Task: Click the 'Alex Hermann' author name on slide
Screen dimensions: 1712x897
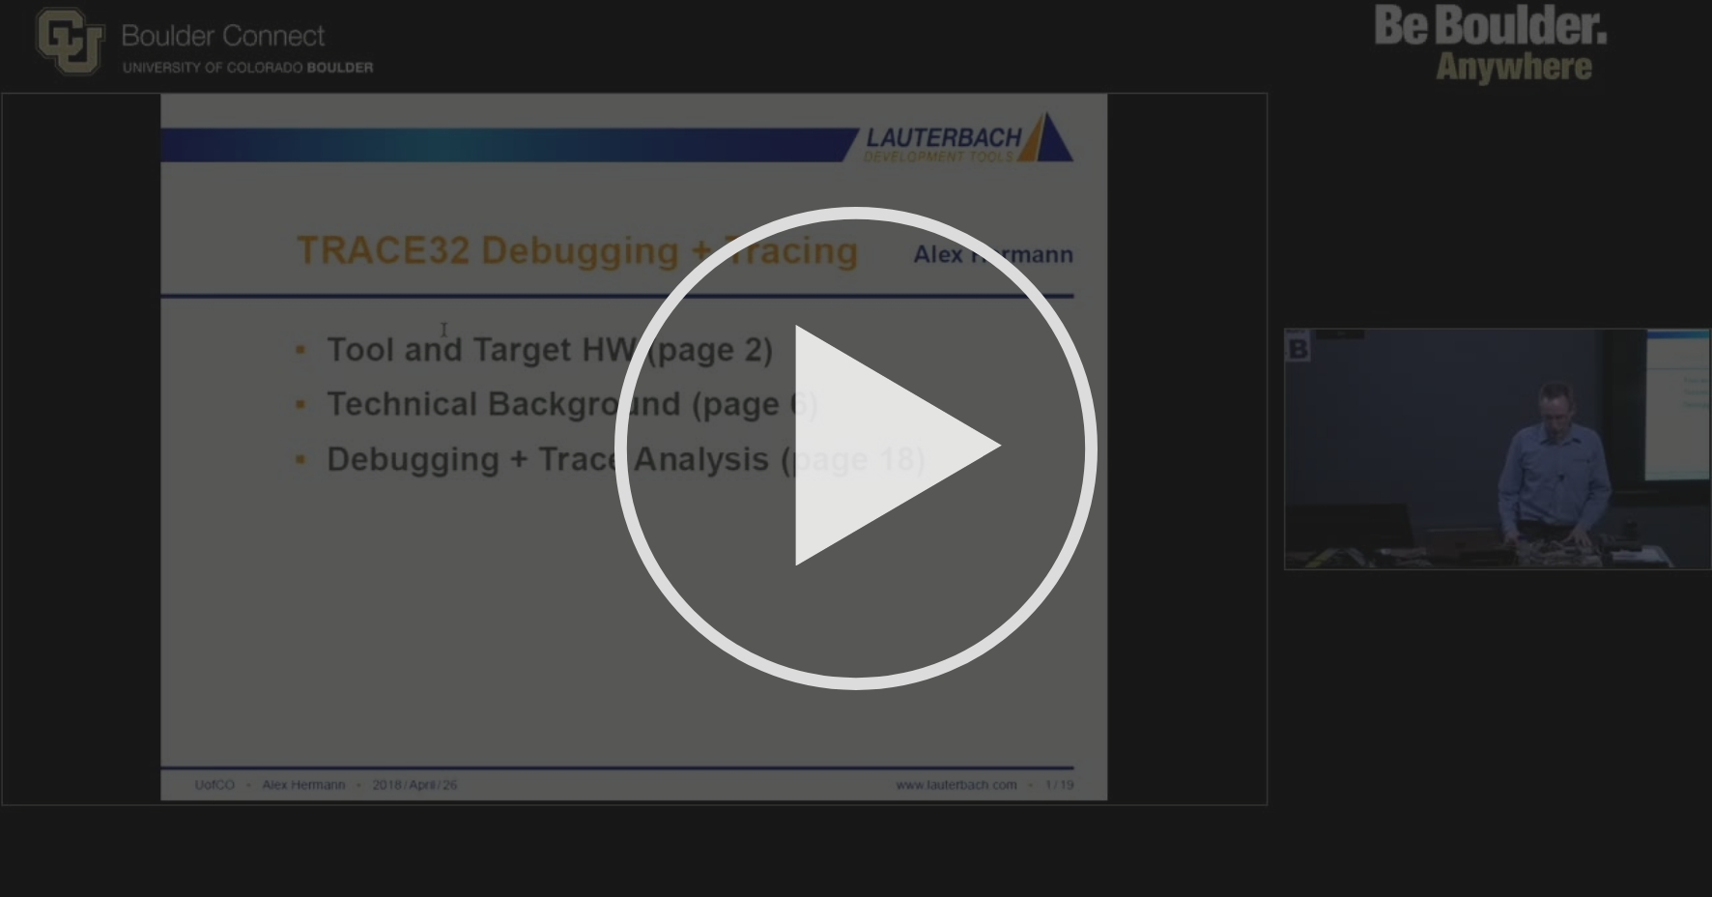Action: pyautogui.click(x=993, y=254)
